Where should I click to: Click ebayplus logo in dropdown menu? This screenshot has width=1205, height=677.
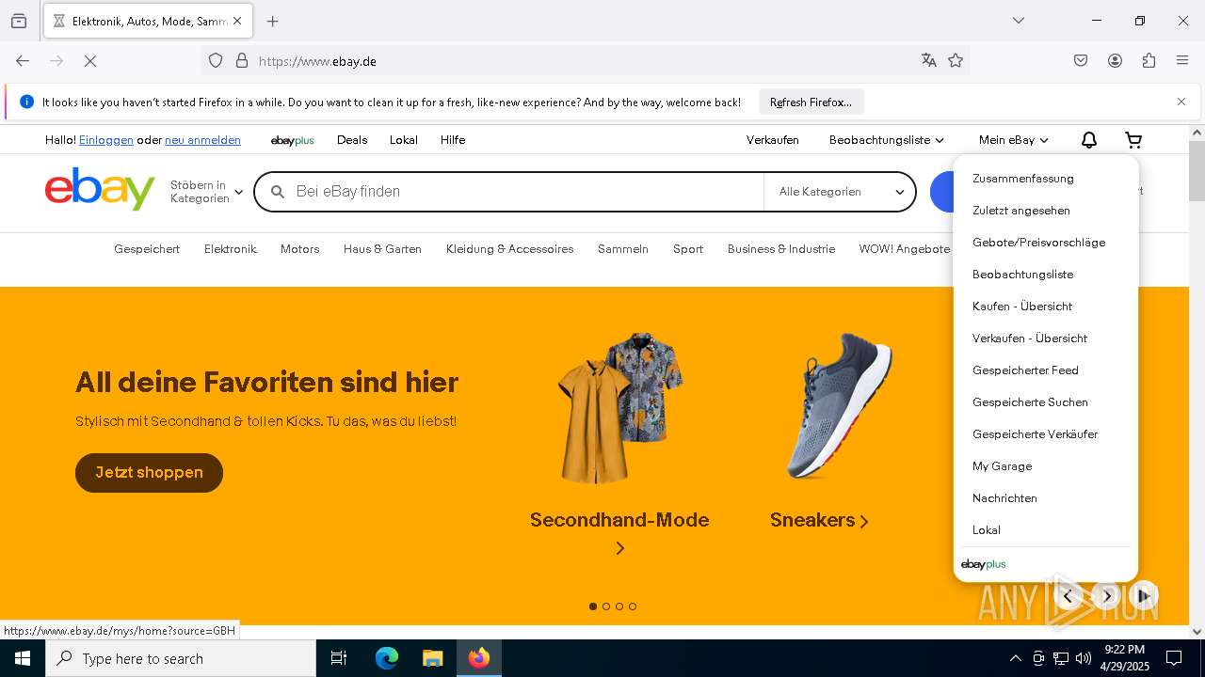(x=984, y=564)
